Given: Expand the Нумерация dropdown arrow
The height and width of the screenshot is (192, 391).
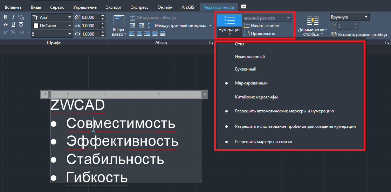Looking at the screenshot, I should click(229, 34).
